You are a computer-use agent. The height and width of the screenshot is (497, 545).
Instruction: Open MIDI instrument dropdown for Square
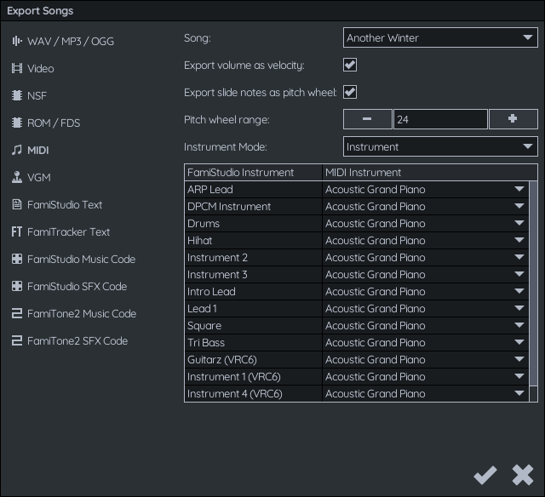425,325
